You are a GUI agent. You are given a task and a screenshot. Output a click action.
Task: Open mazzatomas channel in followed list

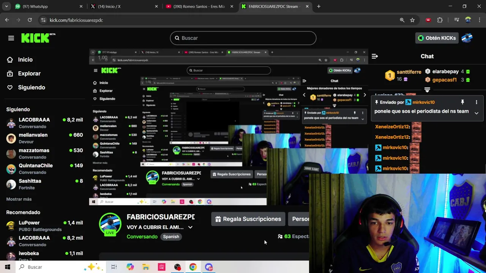pos(44,154)
